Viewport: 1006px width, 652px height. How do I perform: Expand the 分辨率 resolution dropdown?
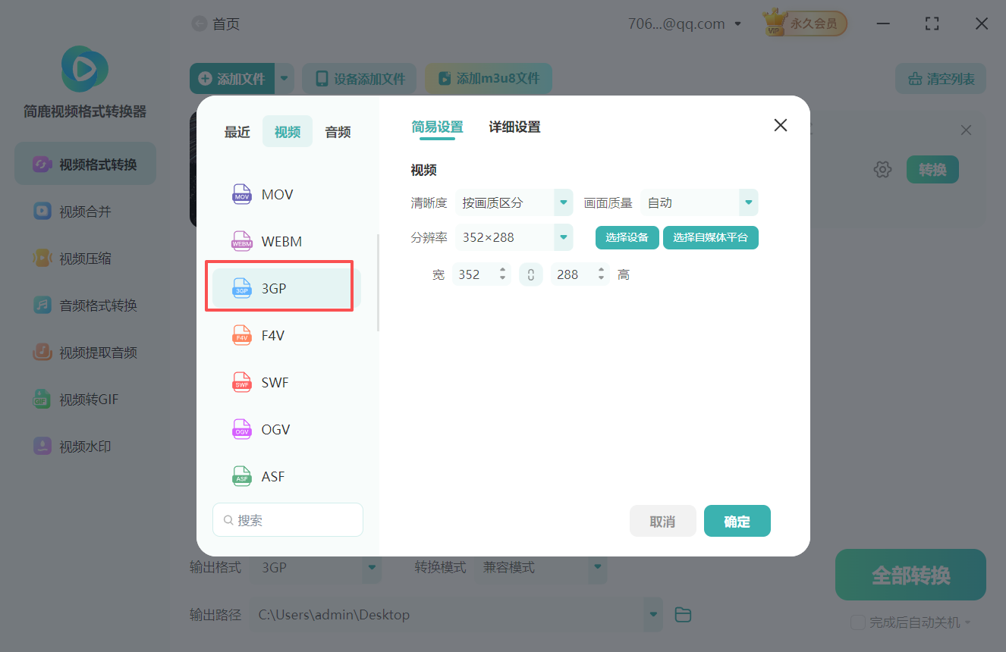pos(514,237)
